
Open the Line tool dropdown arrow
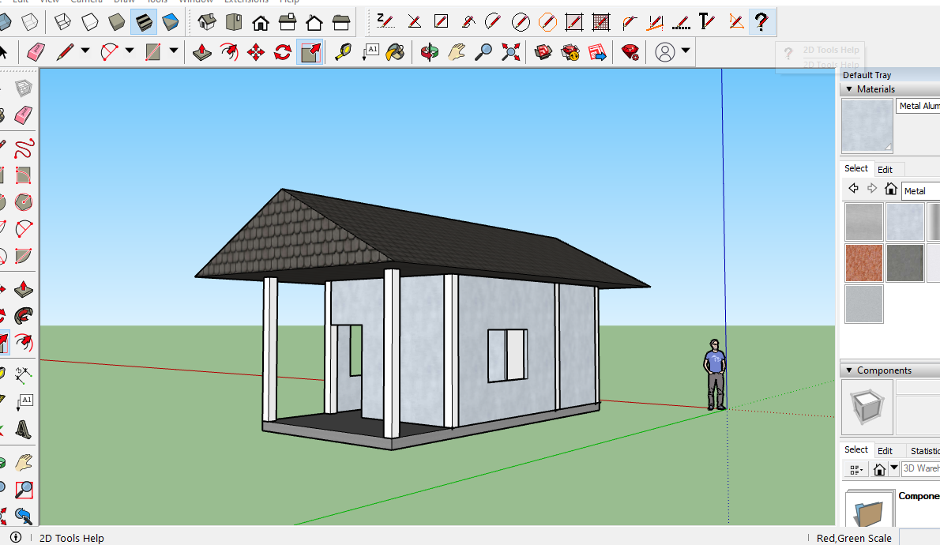coord(85,51)
